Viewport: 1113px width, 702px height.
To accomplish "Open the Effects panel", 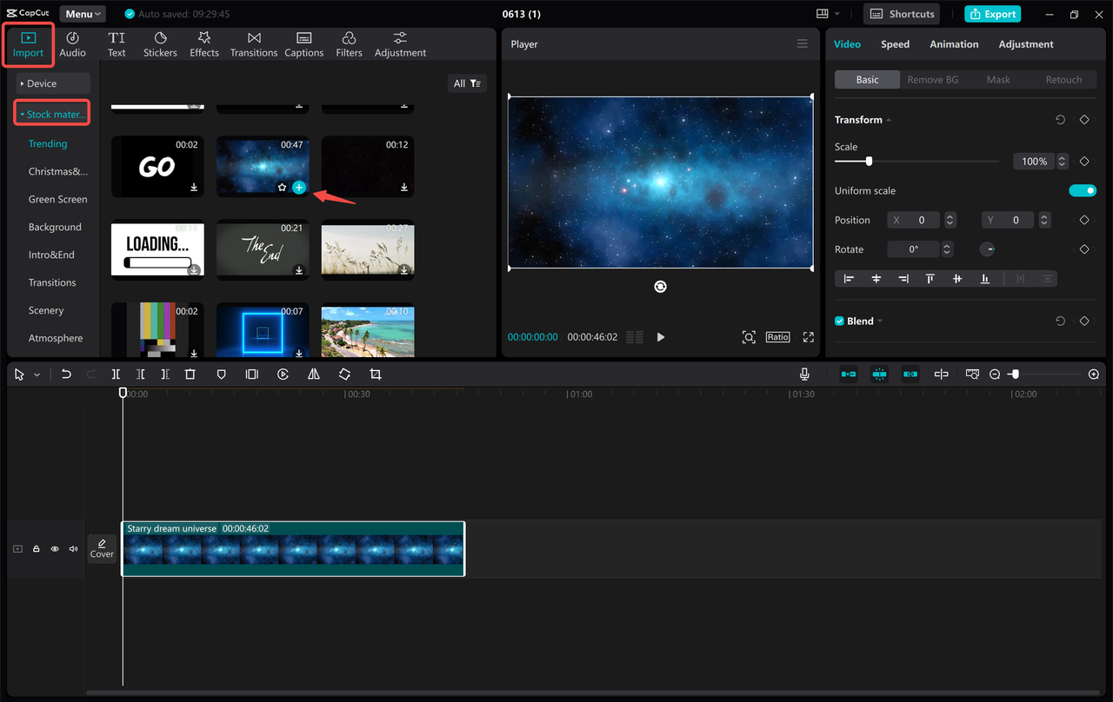I will coord(203,42).
